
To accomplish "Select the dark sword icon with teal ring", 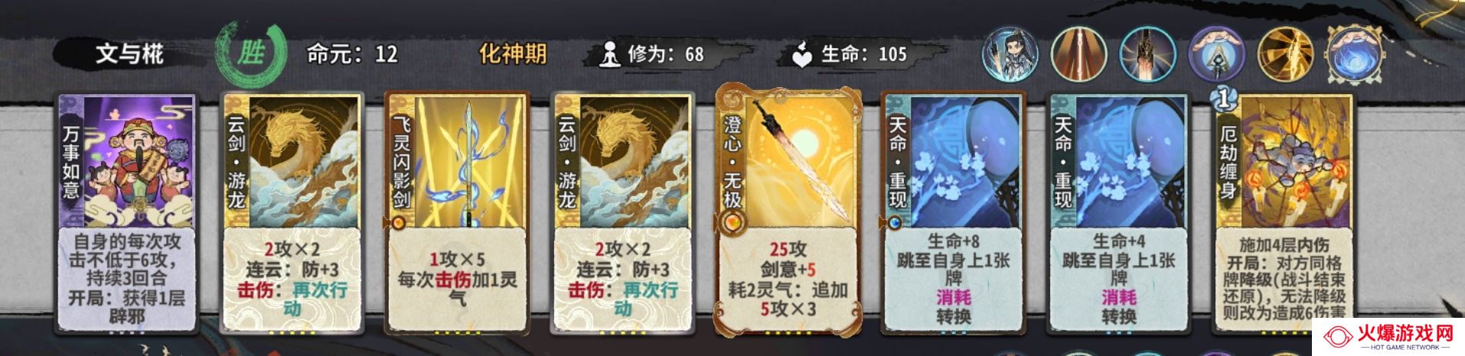I will 1147,53.
